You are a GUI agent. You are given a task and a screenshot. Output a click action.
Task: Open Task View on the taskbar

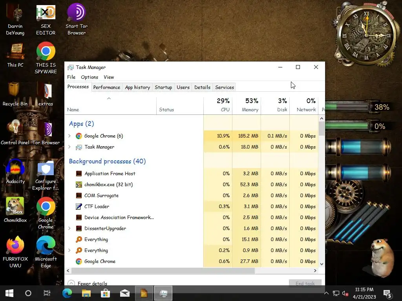point(47,293)
